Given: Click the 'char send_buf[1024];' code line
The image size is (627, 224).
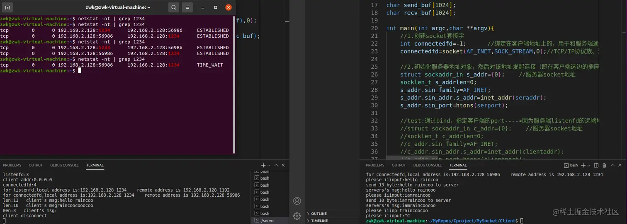Looking at the screenshot, I should 421,5.
